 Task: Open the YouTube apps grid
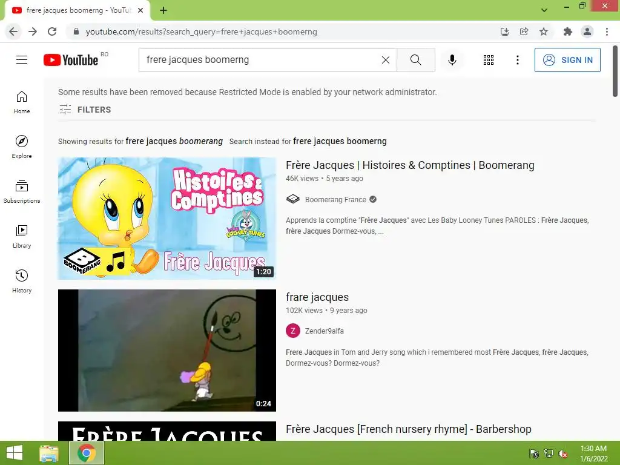click(x=489, y=60)
